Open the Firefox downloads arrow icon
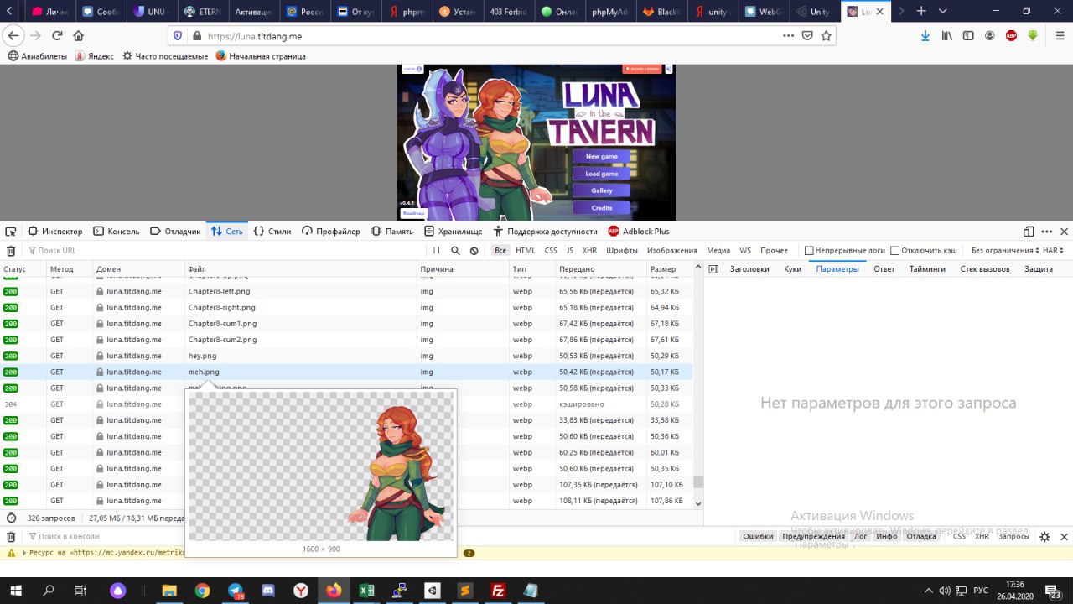The image size is (1073, 604). (x=925, y=36)
